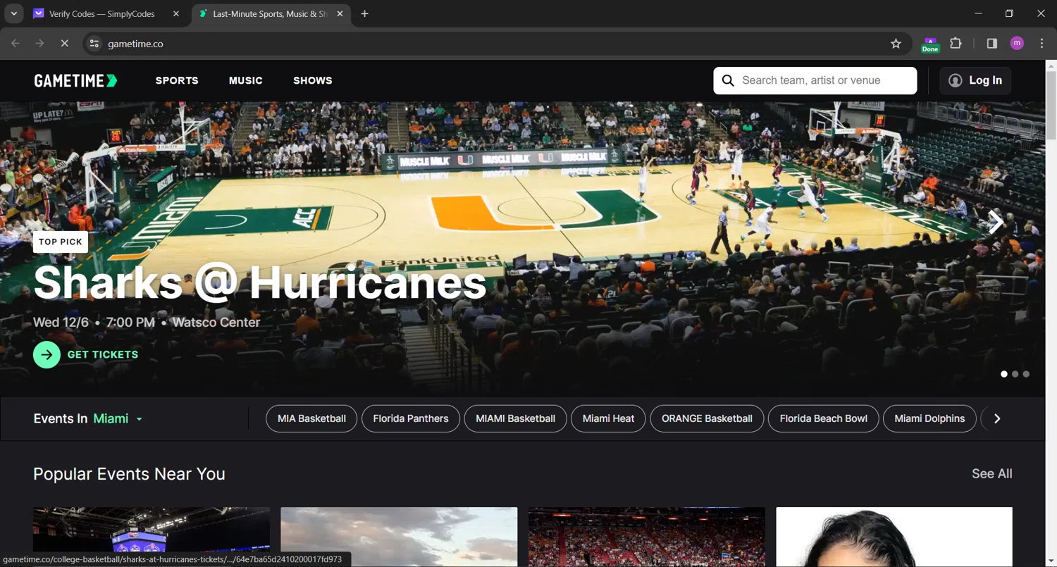Click the search team, artist or venue field
The width and height of the screenshot is (1057, 567).
(815, 80)
